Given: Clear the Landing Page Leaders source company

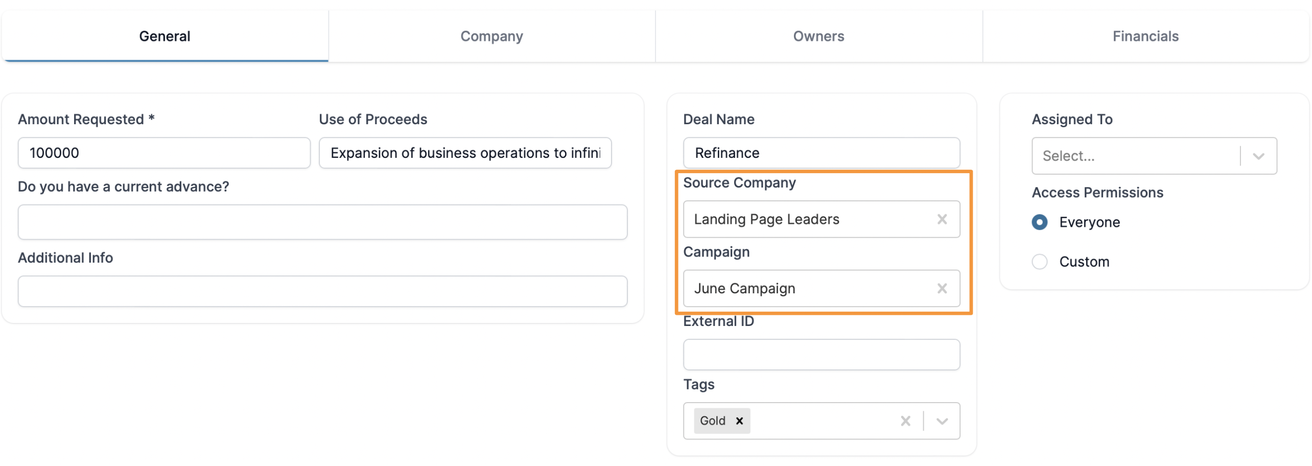Looking at the screenshot, I should pyautogui.click(x=942, y=219).
